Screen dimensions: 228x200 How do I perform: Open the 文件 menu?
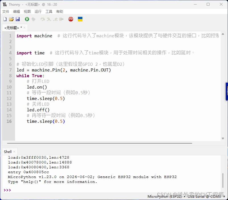6,11
